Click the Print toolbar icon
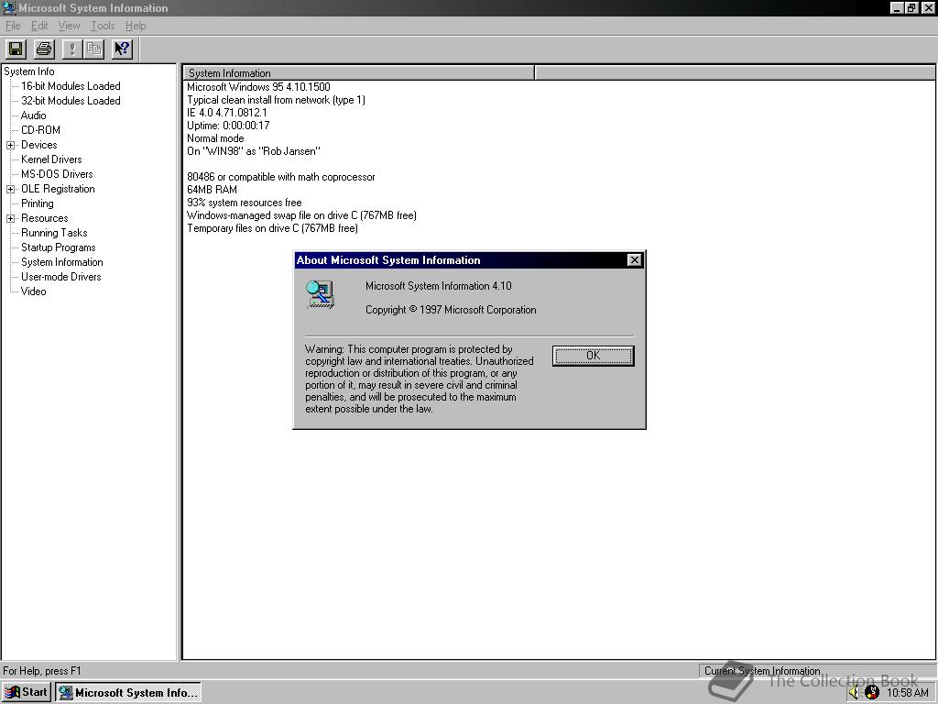The height and width of the screenshot is (704, 938). click(44, 49)
